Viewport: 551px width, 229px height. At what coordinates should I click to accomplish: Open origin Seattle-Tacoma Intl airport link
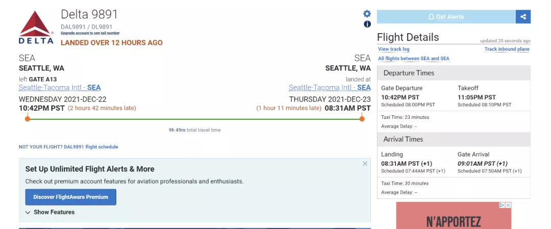[60, 87]
